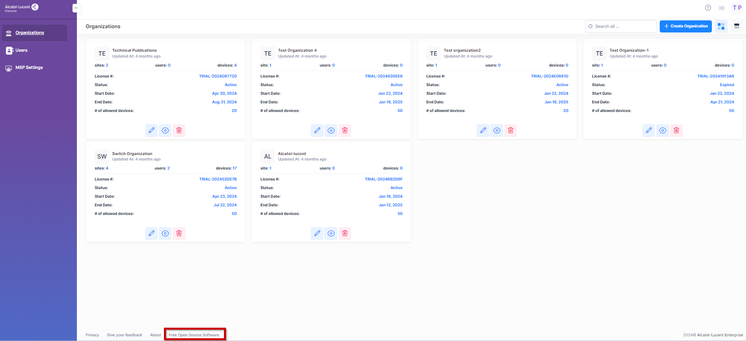Edit the Switch Organization card
Viewport: 746px width, 341px height.
click(151, 233)
